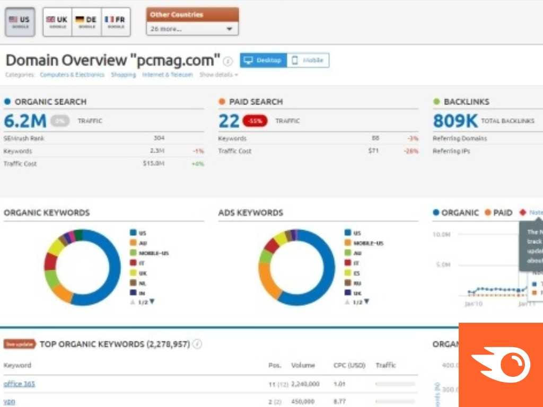The image size is (543, 407).
Task: Click the Semrush flame logo
Action: tap(501, 365)
